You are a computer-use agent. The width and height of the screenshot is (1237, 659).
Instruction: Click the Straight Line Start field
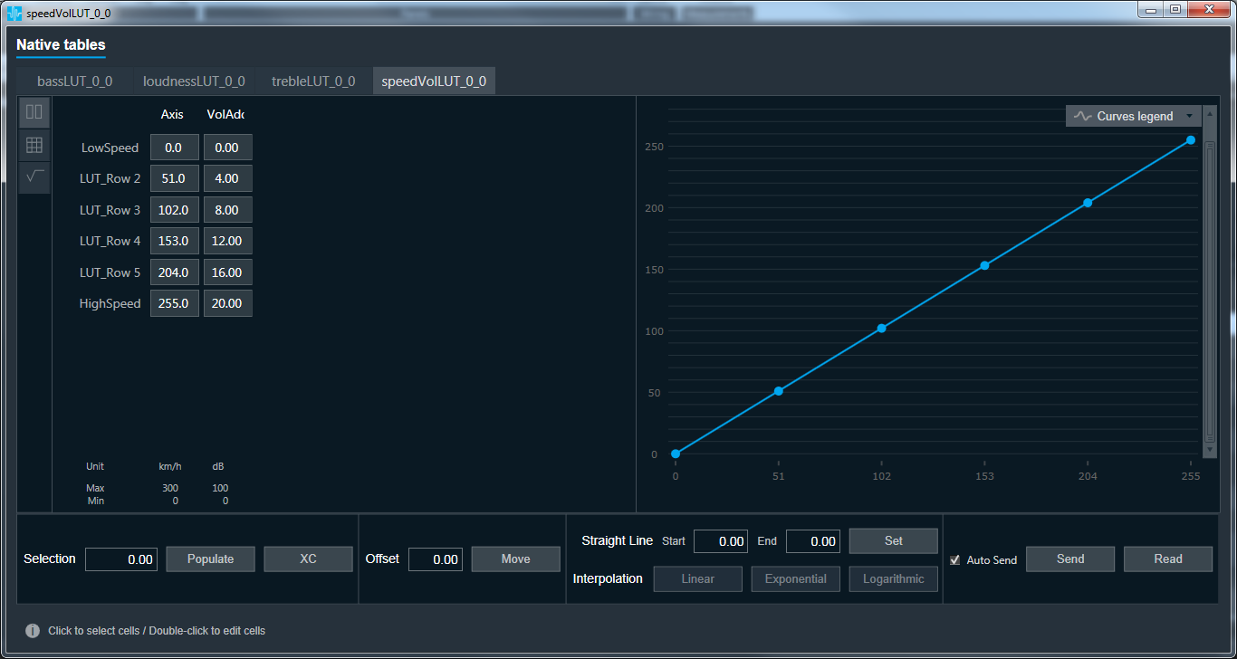(x=721, y=541)
